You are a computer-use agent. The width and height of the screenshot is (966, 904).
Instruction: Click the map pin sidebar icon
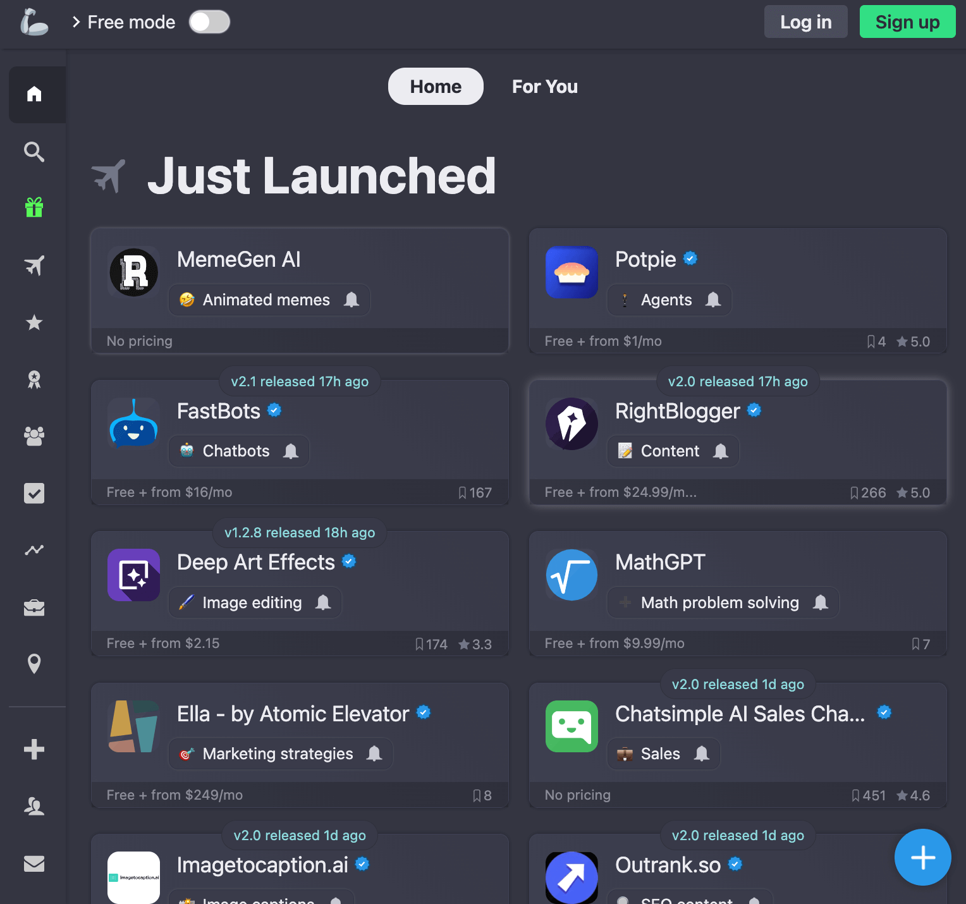point(34,664)
